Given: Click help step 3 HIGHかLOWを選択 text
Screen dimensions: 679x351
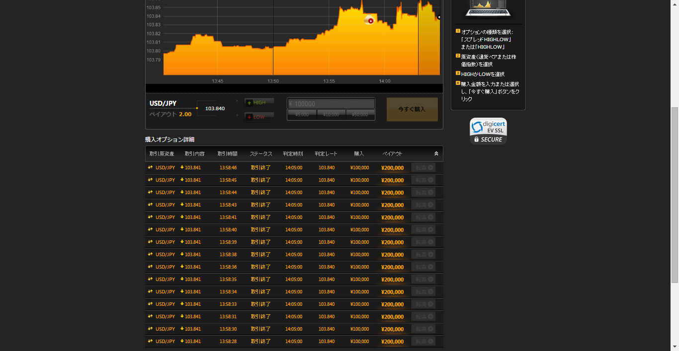Looking at the screenshot, I should (483, 74).
